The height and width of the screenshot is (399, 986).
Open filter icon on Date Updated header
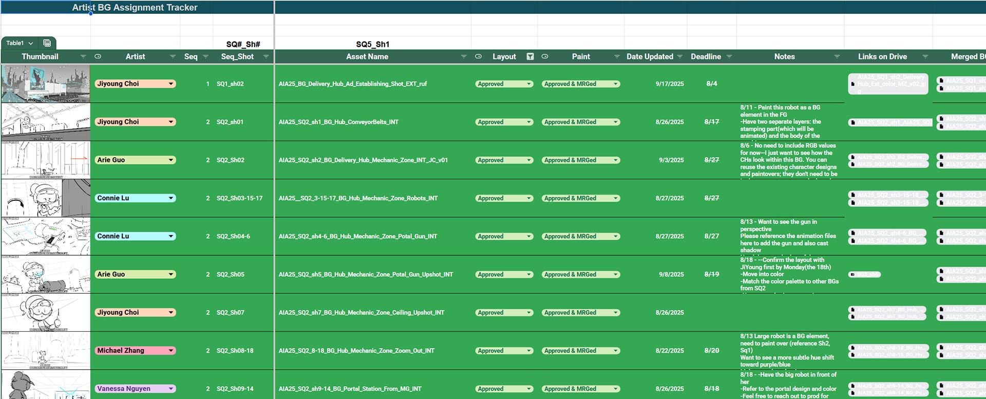click(x=680, y=56)
